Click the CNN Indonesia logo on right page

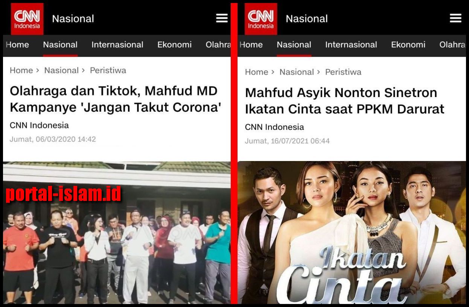261,19
